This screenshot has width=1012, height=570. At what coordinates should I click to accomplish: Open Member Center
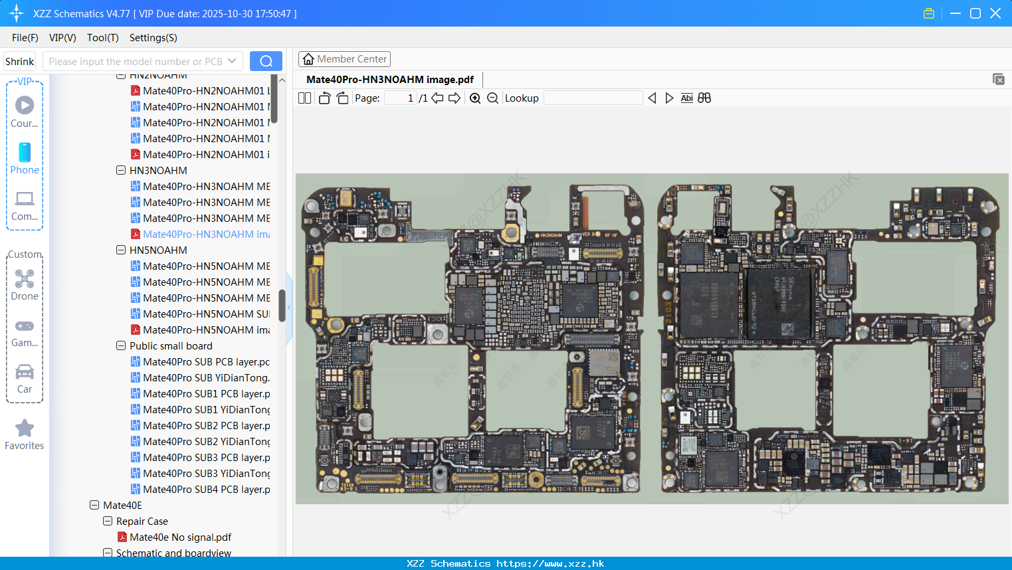344,59
